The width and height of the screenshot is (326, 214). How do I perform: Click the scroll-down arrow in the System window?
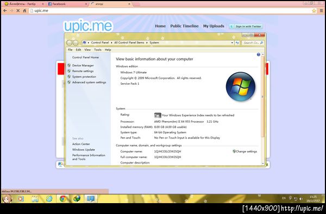click(263, 163)
